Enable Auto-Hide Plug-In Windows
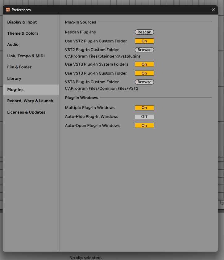The height and width of the screenshot is (260, 224). point(144,117)
